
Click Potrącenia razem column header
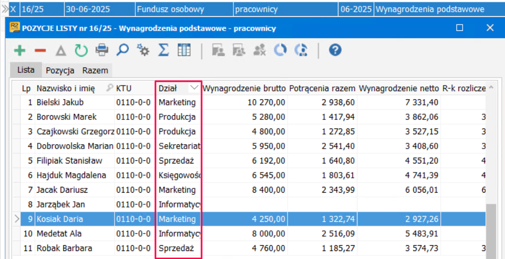point(322,88)
